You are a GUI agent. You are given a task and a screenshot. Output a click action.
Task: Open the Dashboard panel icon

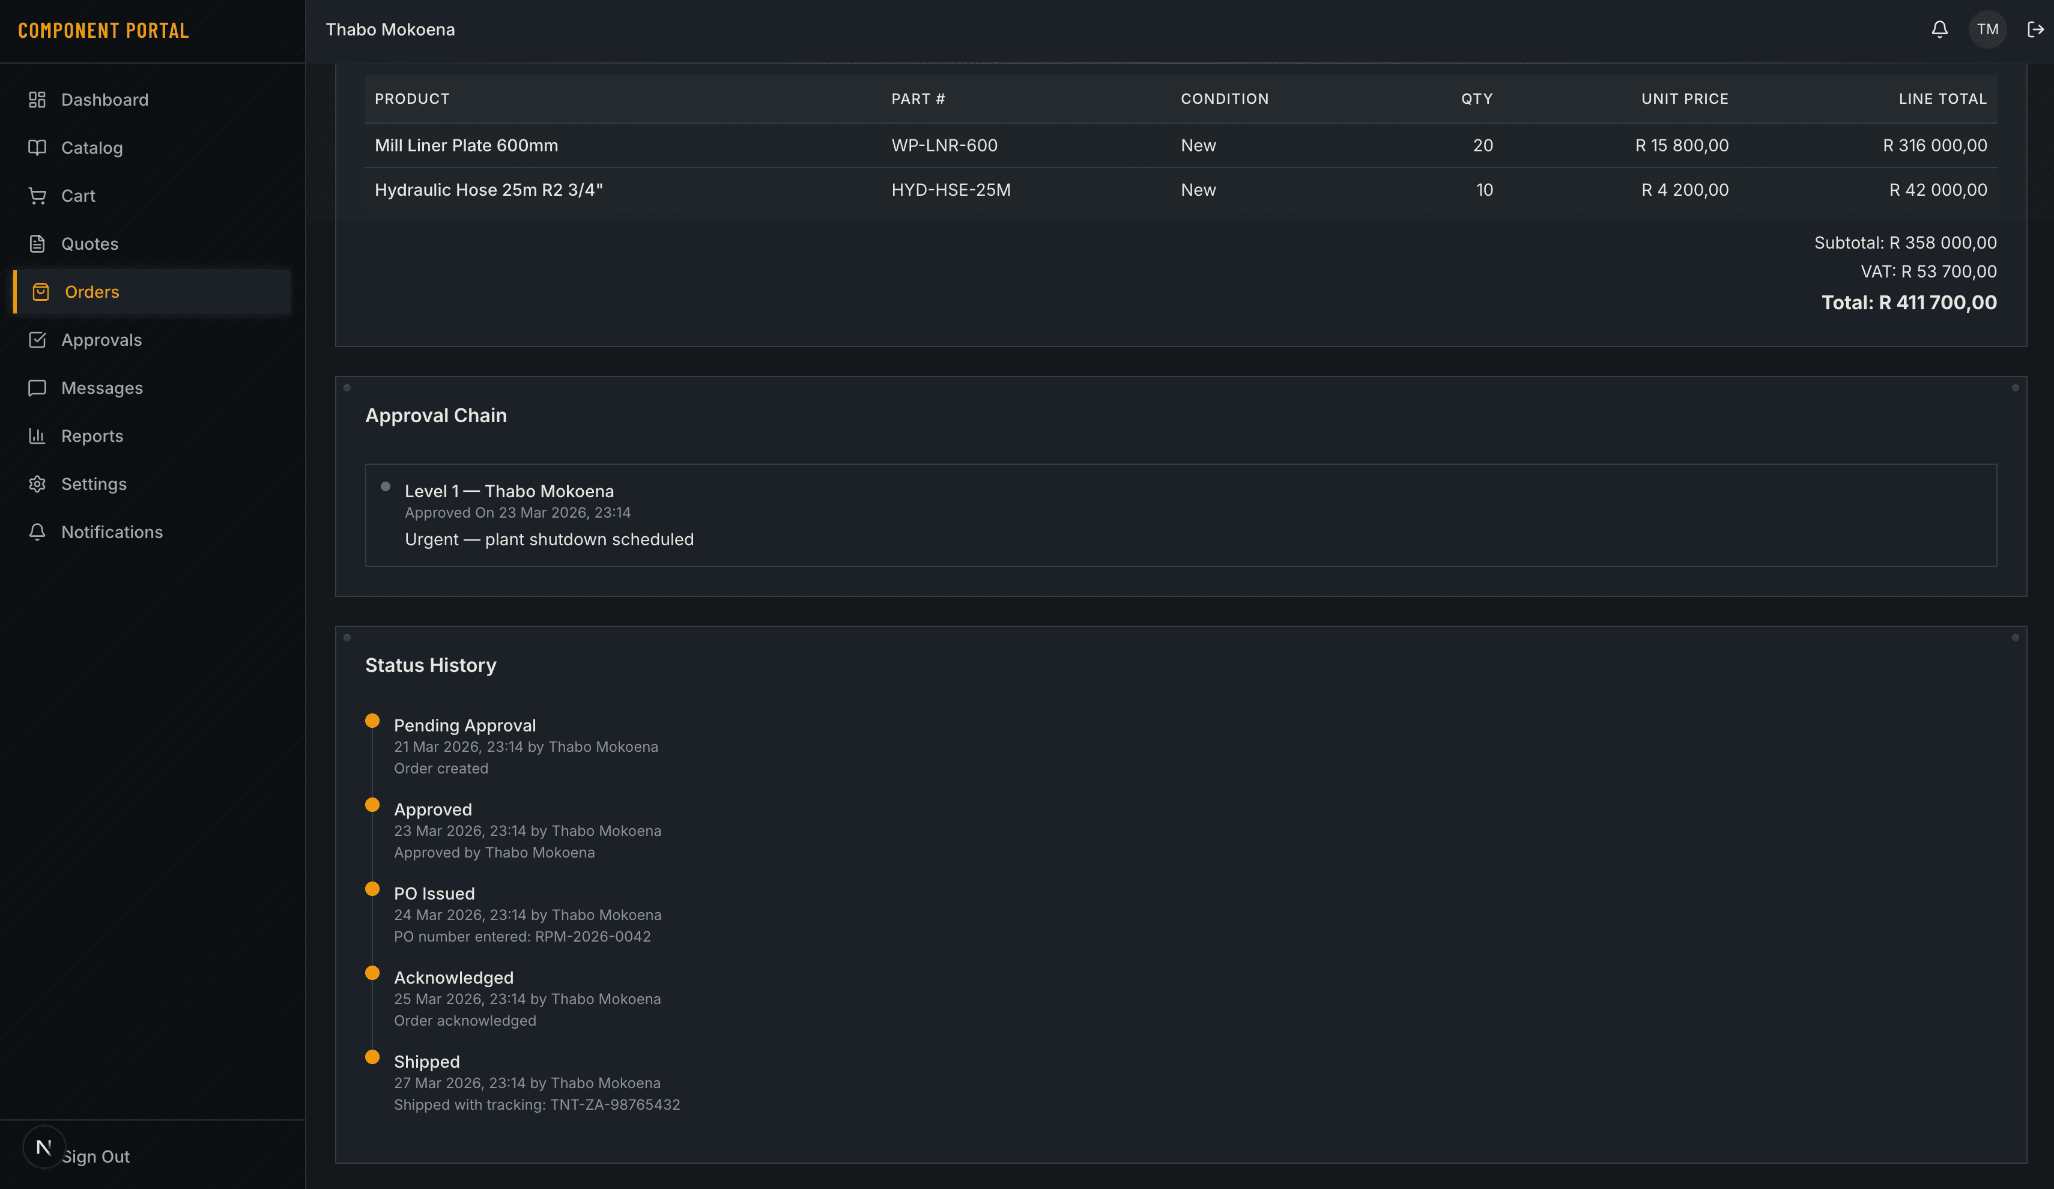tap(37, 100)
